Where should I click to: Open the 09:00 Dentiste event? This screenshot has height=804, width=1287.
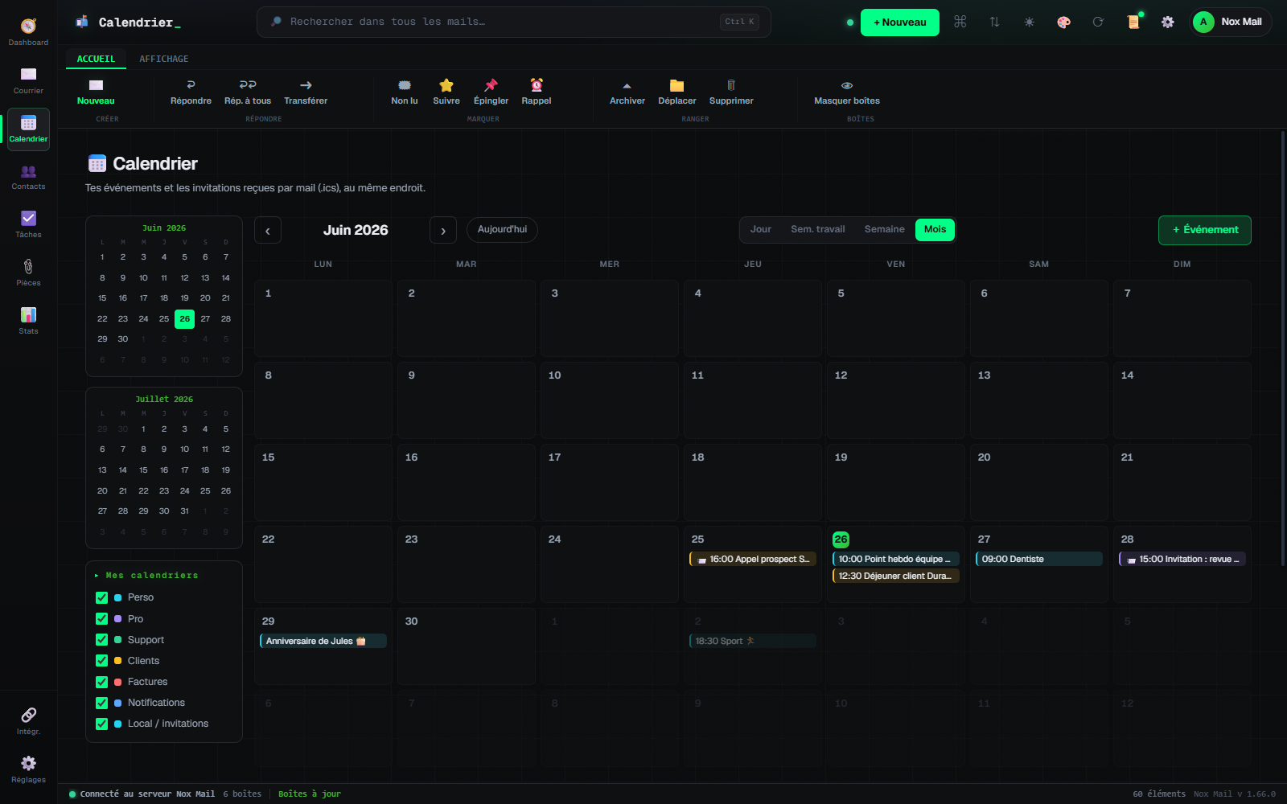click(x=1039, y=559)
